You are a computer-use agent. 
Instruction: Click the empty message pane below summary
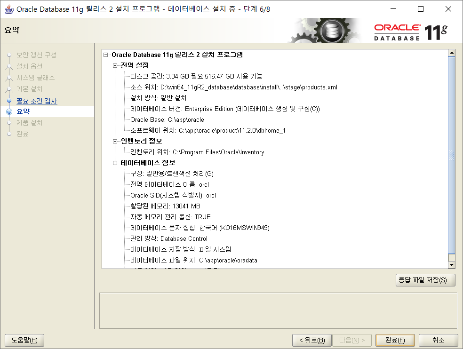[278, 311]
